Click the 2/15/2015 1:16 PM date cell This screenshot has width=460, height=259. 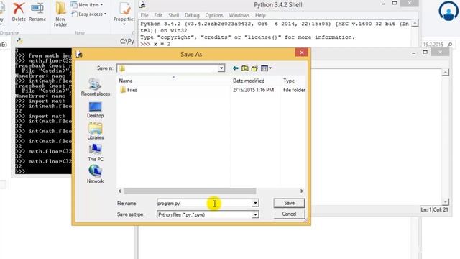click(253, 90)
